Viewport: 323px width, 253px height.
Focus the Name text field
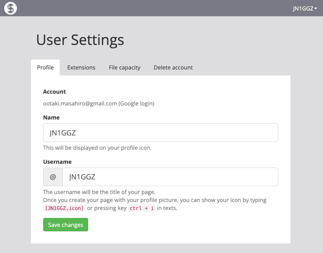point(160,133)
